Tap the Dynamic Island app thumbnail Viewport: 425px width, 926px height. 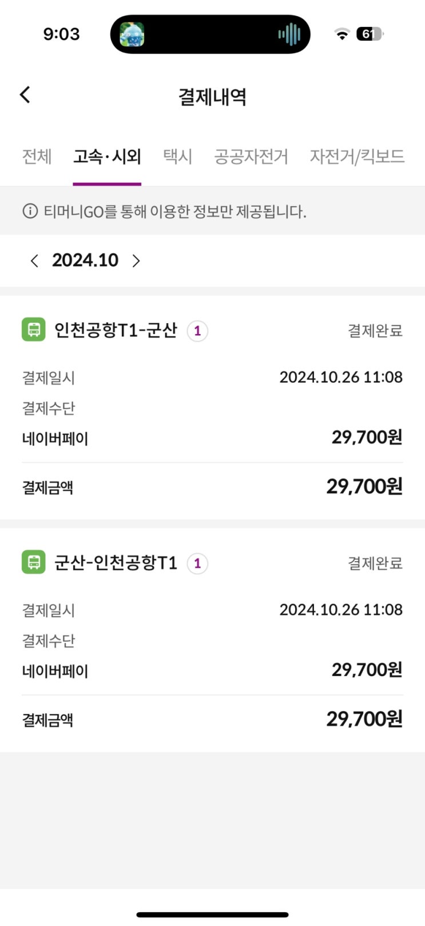pos(132,34)
